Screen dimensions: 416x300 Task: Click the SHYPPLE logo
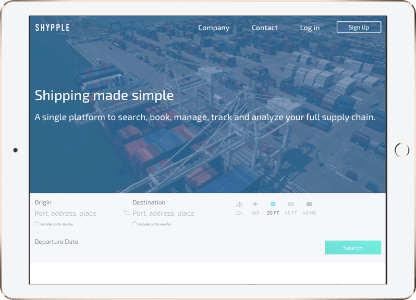52,28
